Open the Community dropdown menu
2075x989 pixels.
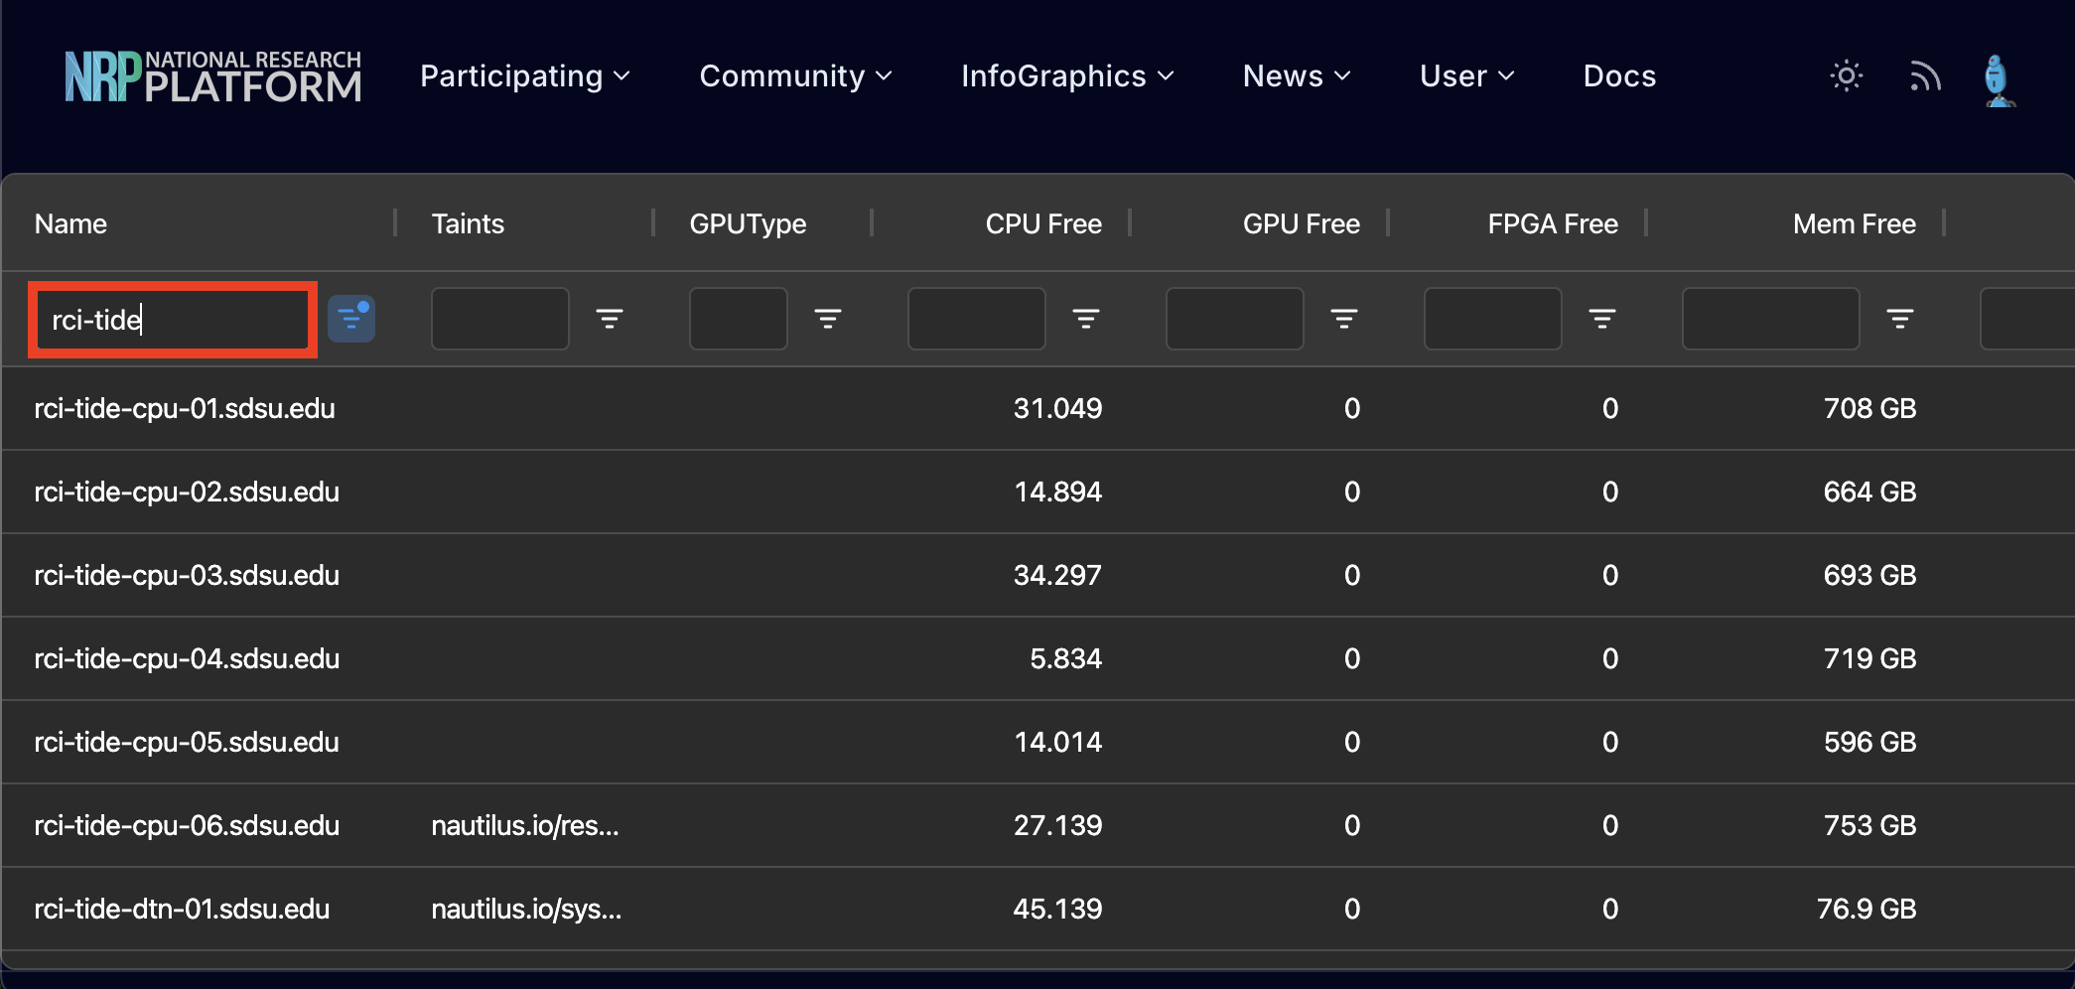pos(795,75)
